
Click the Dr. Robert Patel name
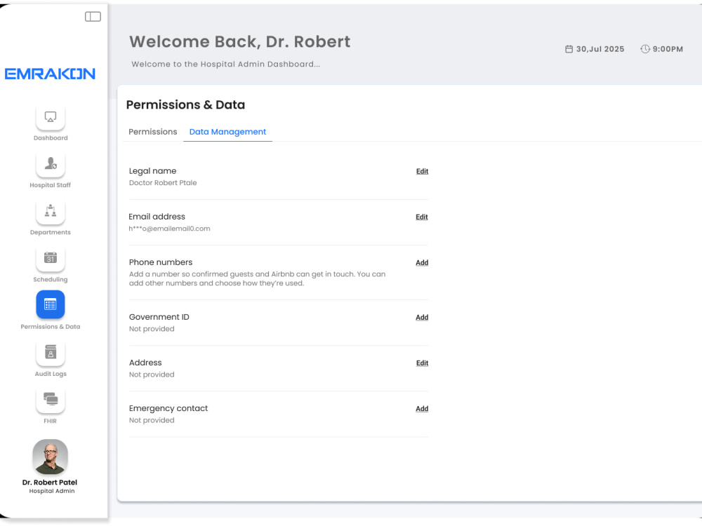tap(50, 483)
